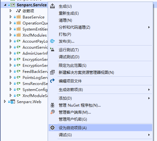Viewport: 157px width, 141px height.
Task: Click the startup project gear icon
Action: (52, 128)
